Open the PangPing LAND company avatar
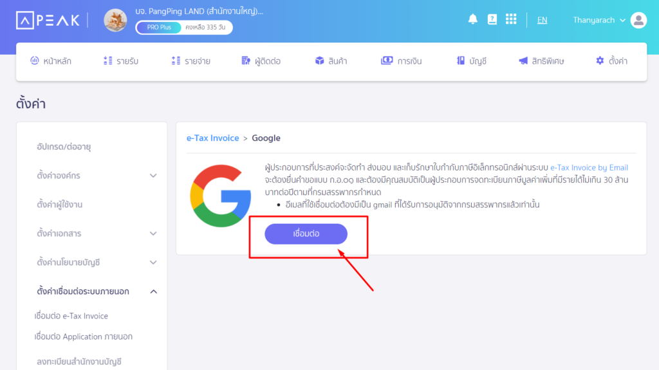This screenshot has width=659, height=370. 115,20
